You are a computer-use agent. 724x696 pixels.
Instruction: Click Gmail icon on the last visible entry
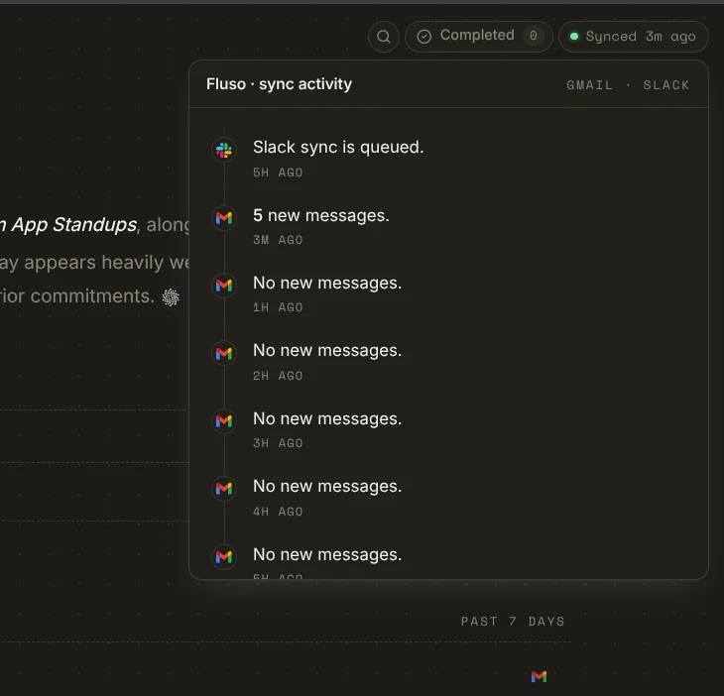[224, 556]
